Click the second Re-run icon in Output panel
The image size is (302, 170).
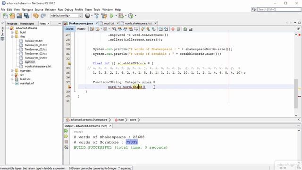tap(66, 136)
